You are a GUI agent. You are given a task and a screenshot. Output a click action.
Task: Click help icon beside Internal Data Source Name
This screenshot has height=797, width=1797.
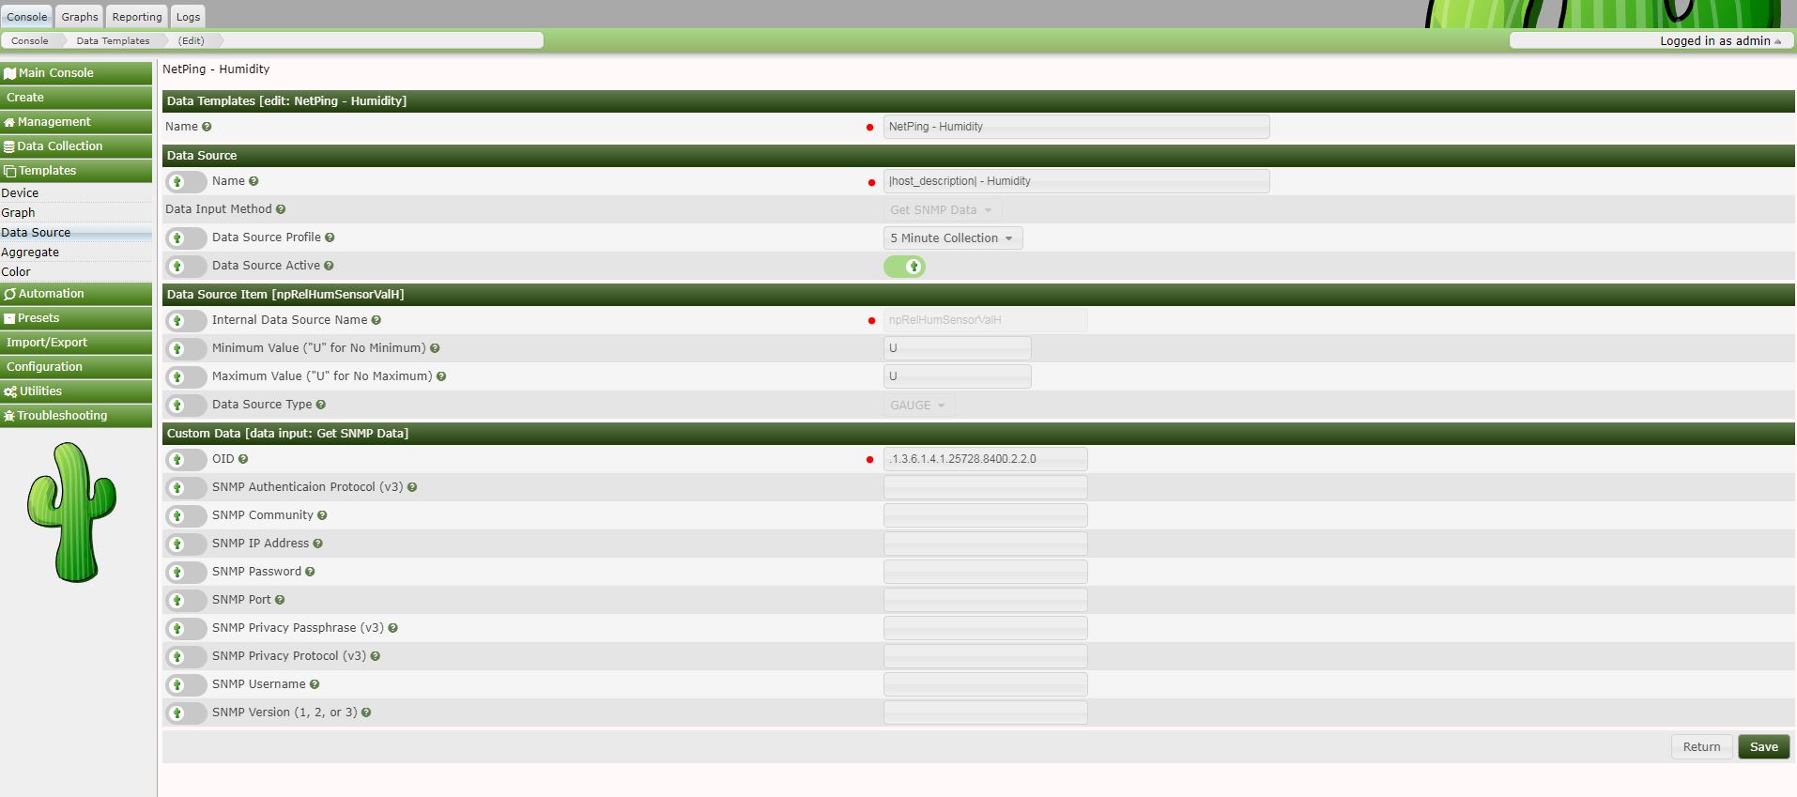376,320
